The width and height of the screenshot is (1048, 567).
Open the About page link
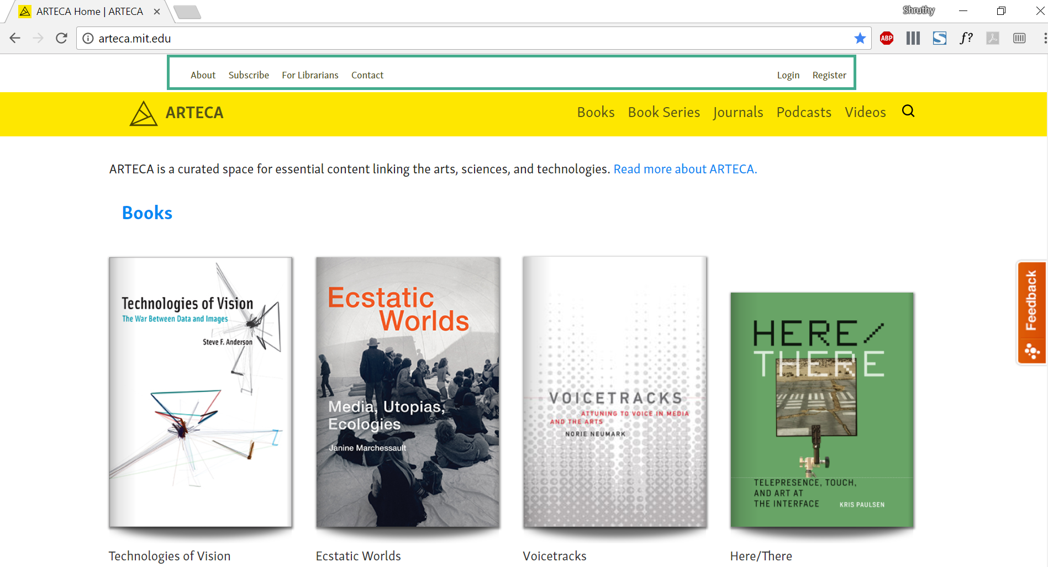[x=203, y=75]
